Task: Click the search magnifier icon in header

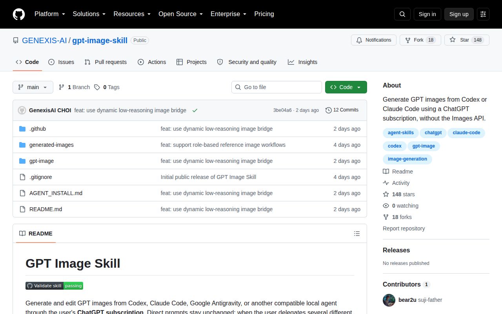Action: coord(402,14)
